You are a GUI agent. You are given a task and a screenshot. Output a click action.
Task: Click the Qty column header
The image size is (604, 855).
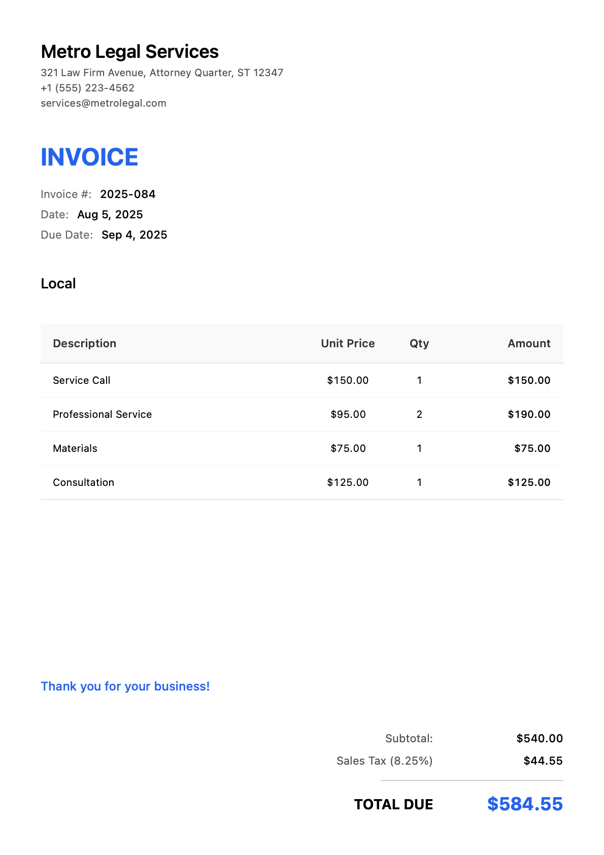pos(419,344)
